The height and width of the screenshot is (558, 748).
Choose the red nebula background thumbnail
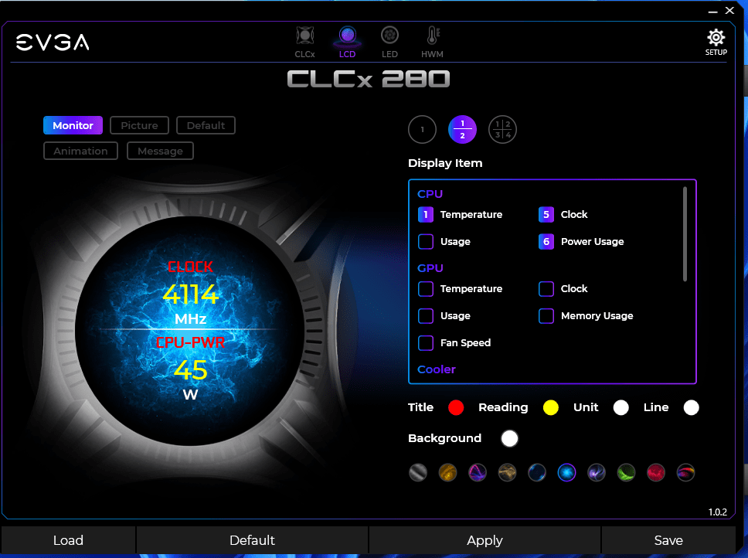click(x=656, y=473)
